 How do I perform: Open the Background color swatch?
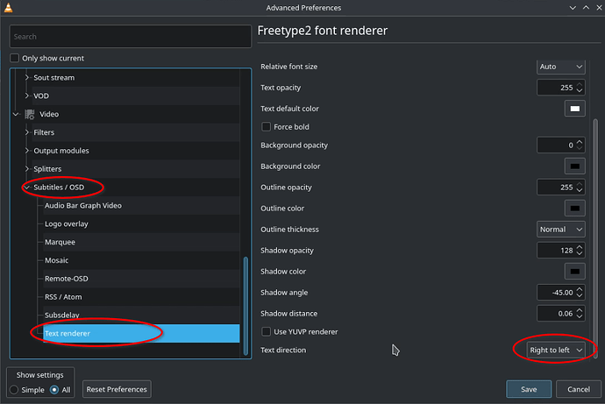click(x=575, y=167)
